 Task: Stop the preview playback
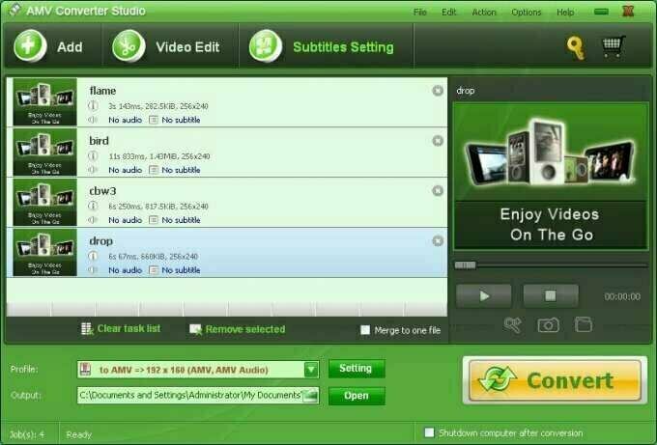[x=551, y=296]
